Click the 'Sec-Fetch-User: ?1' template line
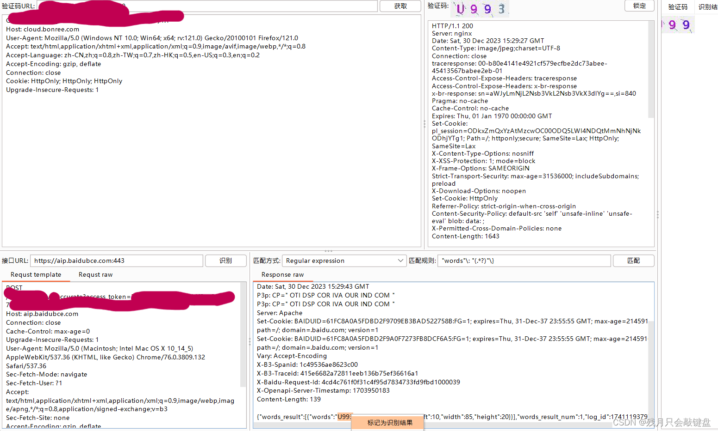 [x=34, y=383]
